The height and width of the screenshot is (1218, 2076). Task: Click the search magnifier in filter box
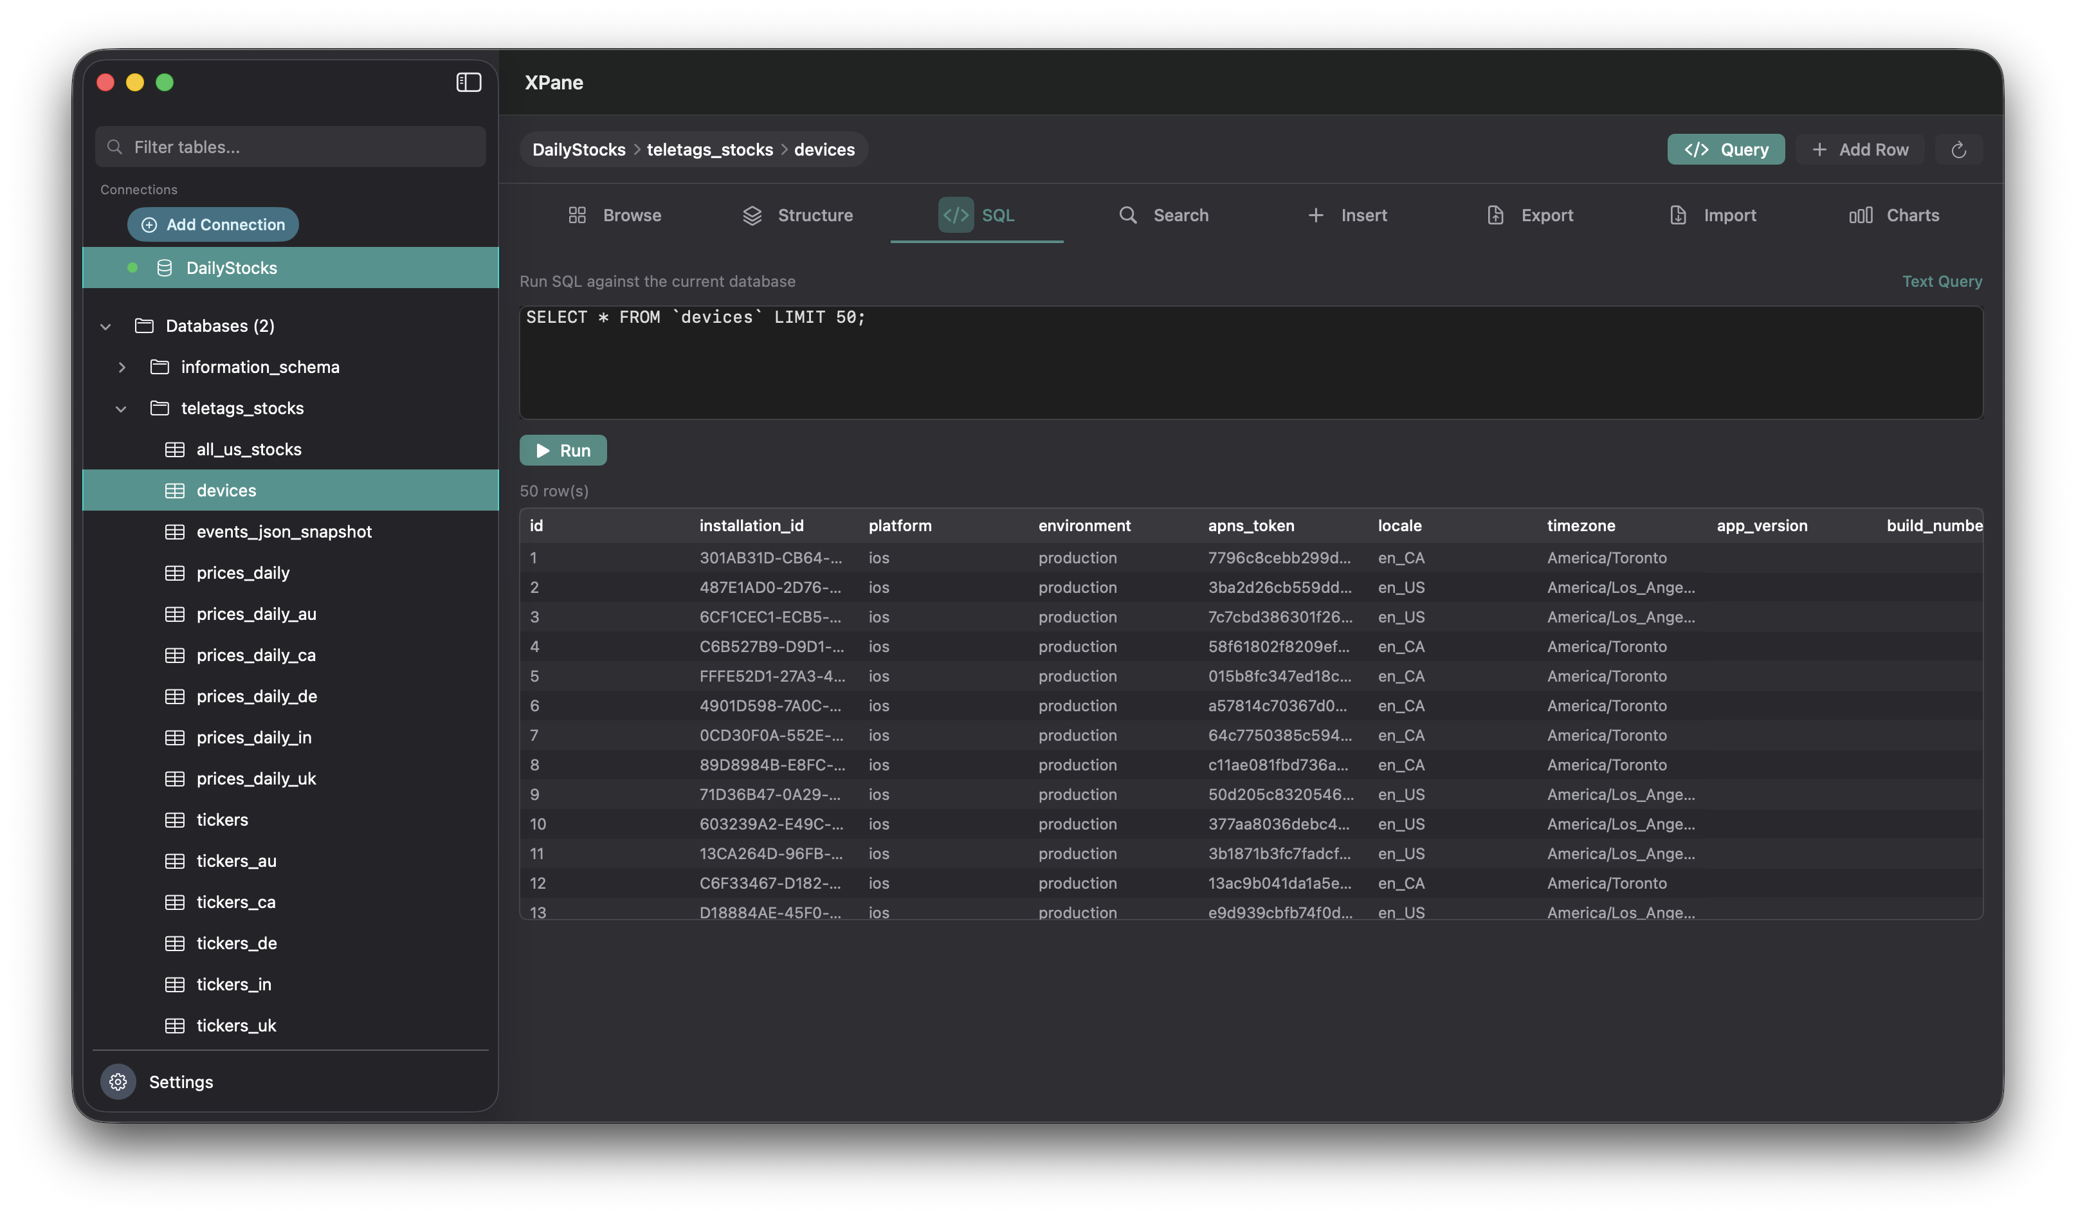(x=115, y=147)
